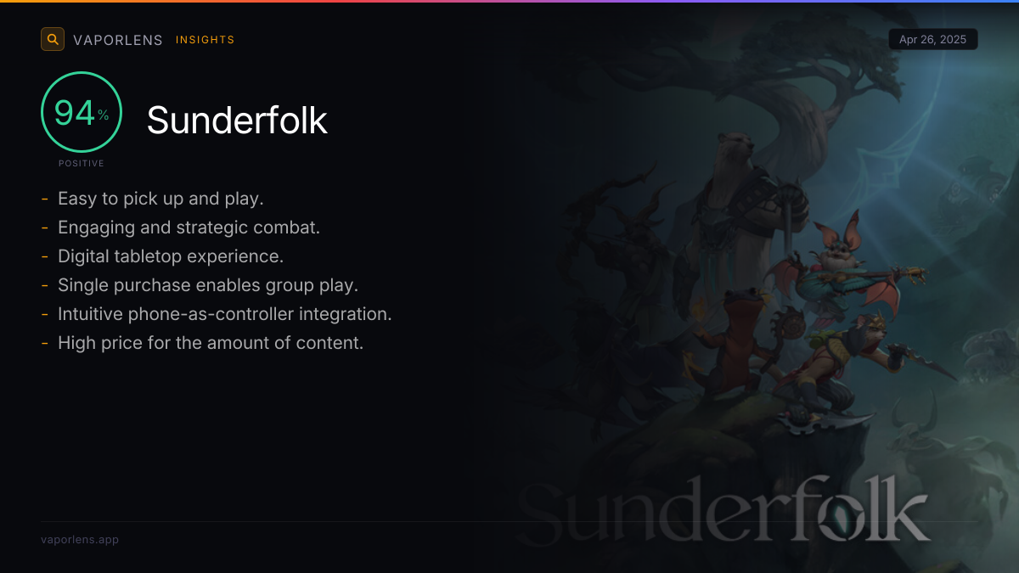Click the VAPORLENS brand name
Screen dimensions: 1019x573
(x=118, y=40)
